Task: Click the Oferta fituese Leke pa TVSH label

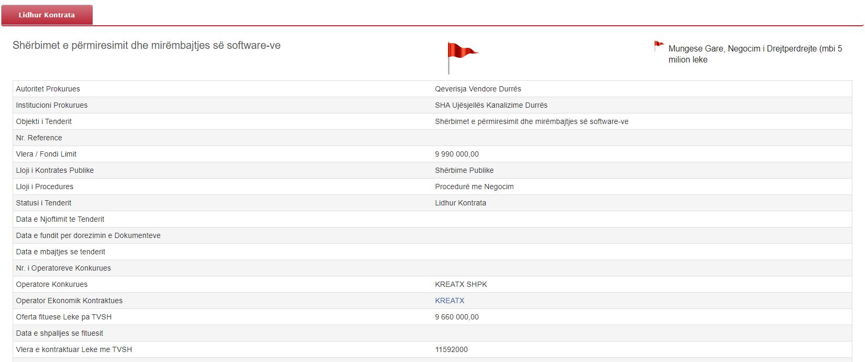Action: 64,317
